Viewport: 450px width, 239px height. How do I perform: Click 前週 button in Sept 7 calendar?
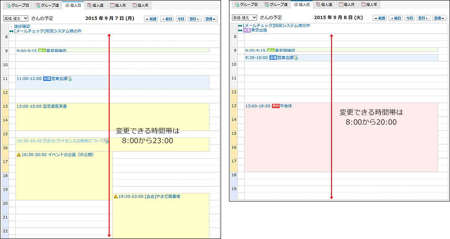click(x=151, y=19)
